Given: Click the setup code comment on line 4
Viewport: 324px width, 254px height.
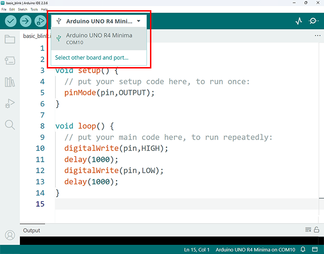Looking at the screenshot, I should click(x=157, y=81).
